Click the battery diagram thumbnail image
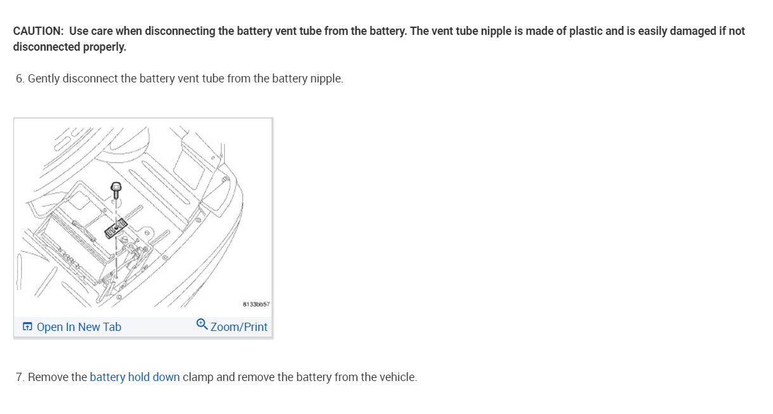Screen dimensions: 773x414 143,216
